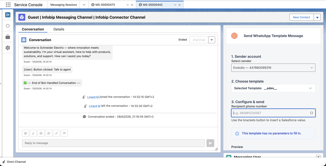Focus the Recipient phone number field
Viewport: 326px width, 166px height.
(x=273, y=113)
